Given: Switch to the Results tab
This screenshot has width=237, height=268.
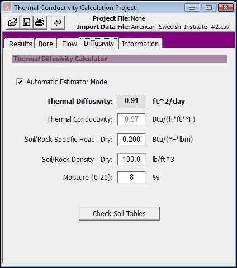Looking at the screenshot, I should pyautogui.click(x=20, y=44).
